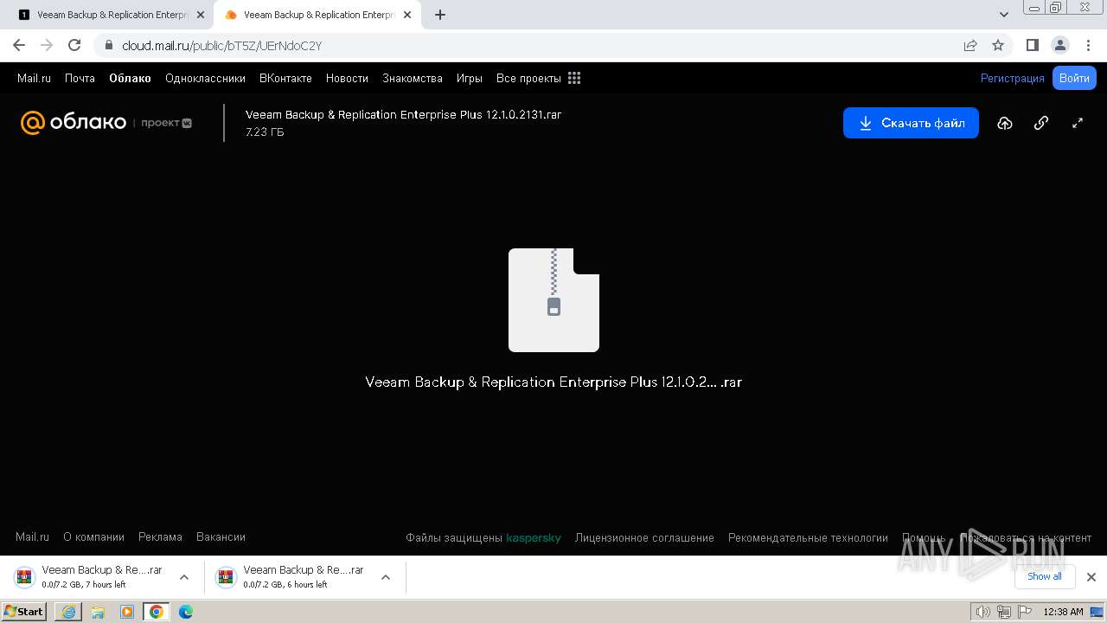Click the file name in the header
Viewport: 1107px width, 623px height.
coord(403,114)
